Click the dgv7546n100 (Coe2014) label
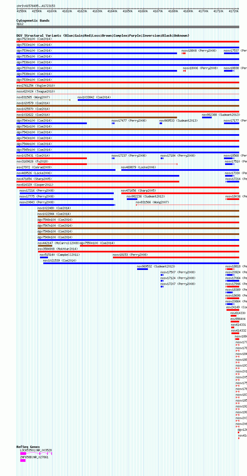Viewport: 247px width, 476px height. point(55,220)
